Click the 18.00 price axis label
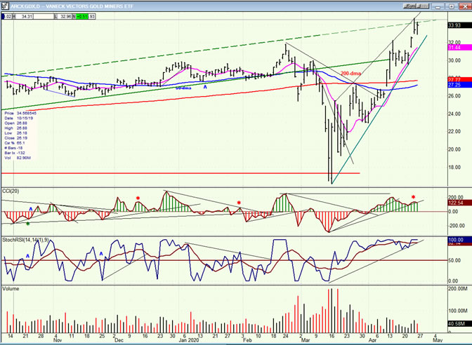This screenshot has height=345, width=472. [x=454, y=167]
